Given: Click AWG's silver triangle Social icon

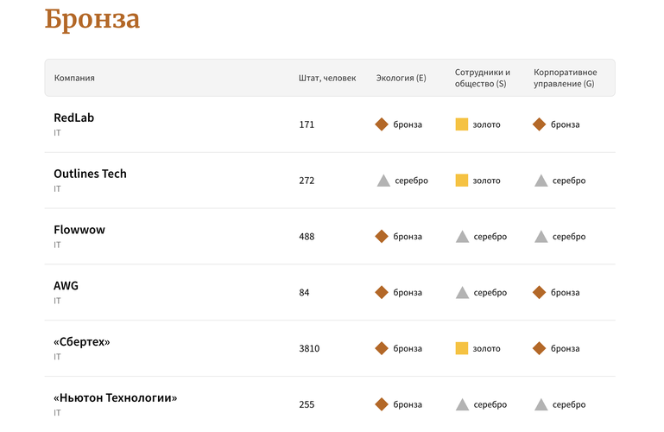Looking at the screenshot, I should point(462,293).
